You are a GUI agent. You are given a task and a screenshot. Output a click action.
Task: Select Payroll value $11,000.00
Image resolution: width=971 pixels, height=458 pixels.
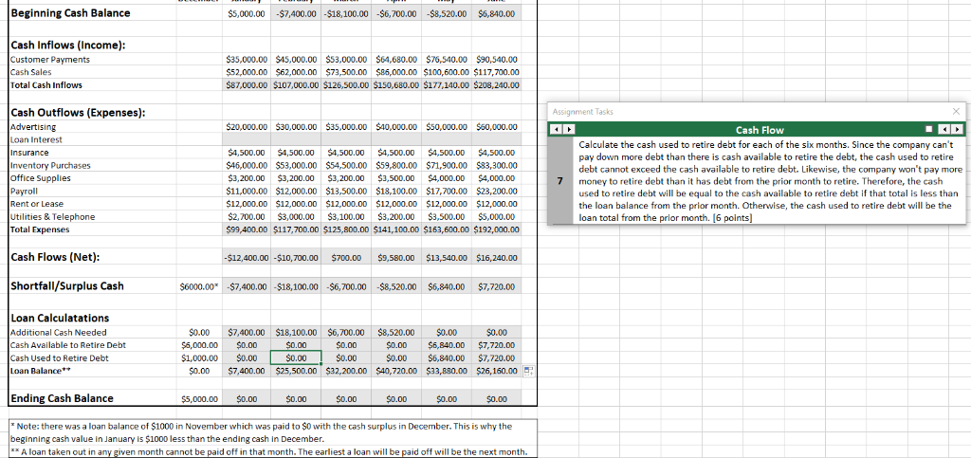pos(247,192)
